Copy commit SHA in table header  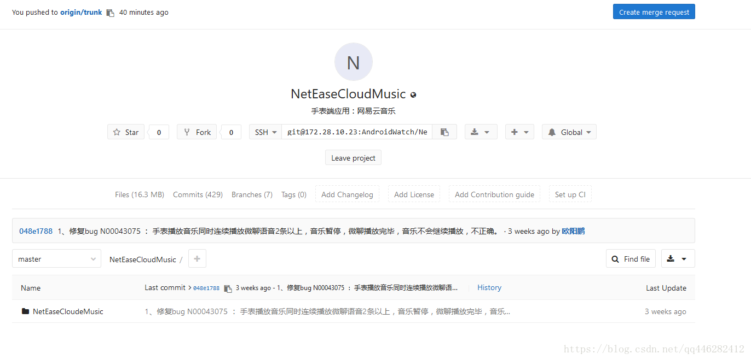tap(228, 288)
